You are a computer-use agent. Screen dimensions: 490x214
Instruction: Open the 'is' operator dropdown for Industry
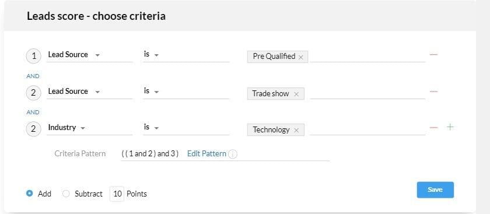pos(186,128)
